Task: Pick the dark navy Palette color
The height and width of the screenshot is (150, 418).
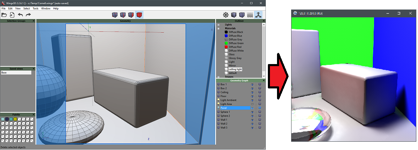Action: tap(7, 119)
